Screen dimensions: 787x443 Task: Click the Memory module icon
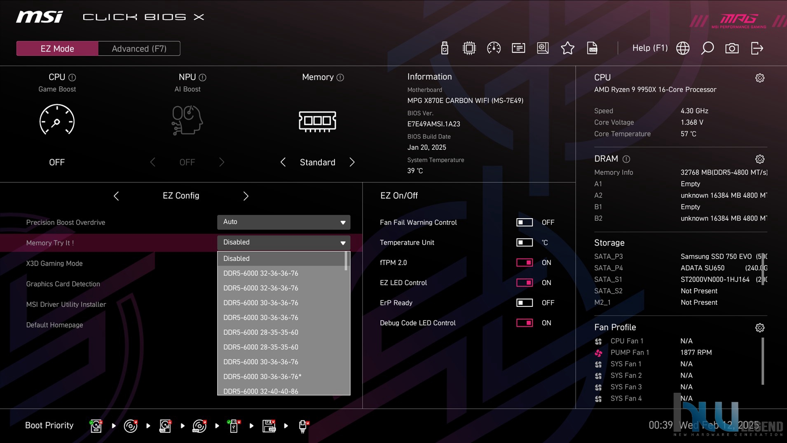[x=317, y=121]
